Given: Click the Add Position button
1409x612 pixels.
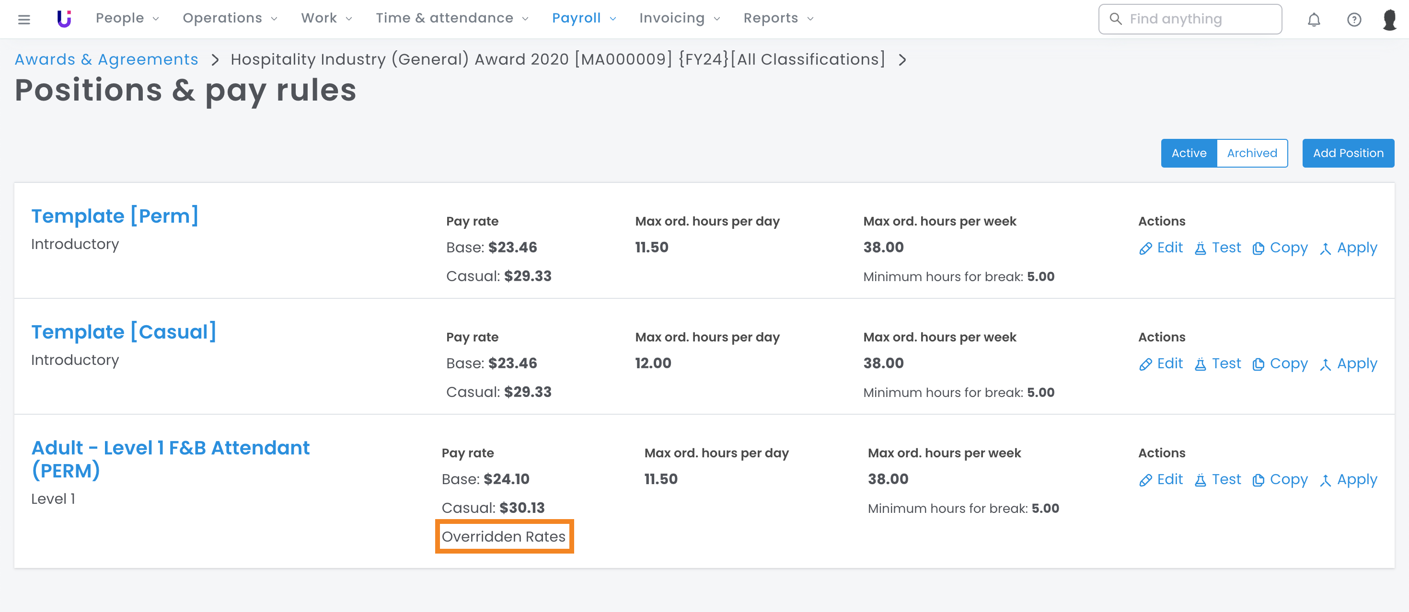Looking at the screenshot, I should (x=1348, y=153).
